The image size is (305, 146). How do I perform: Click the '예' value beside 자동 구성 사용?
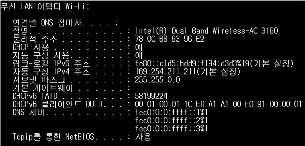(x=138, y=55)
